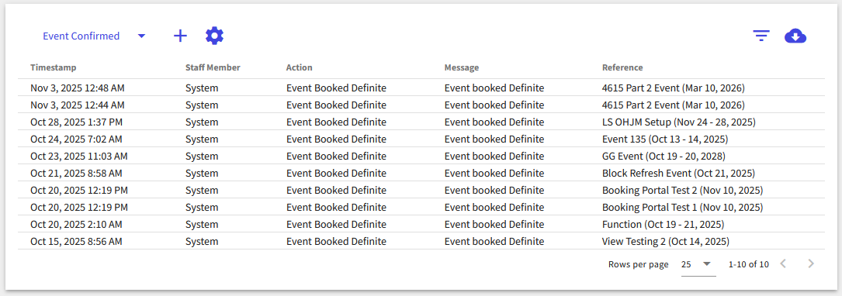Click GG Event (Oct 19 - 20, 2028) reference

[664, 156]
